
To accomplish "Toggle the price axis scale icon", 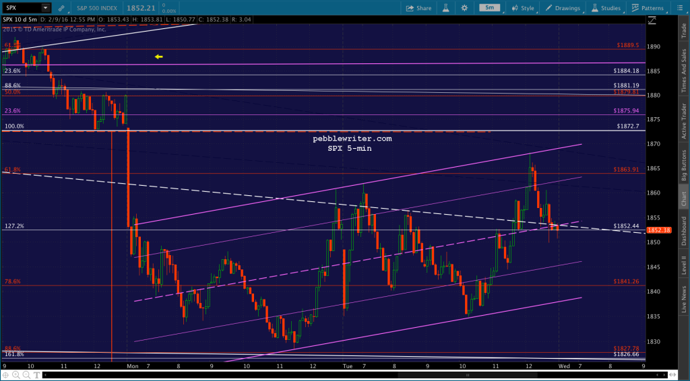I will (652, 22).
